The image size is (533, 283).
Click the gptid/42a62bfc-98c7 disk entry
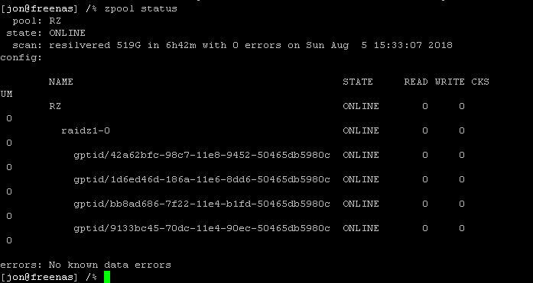coord(202,155)
